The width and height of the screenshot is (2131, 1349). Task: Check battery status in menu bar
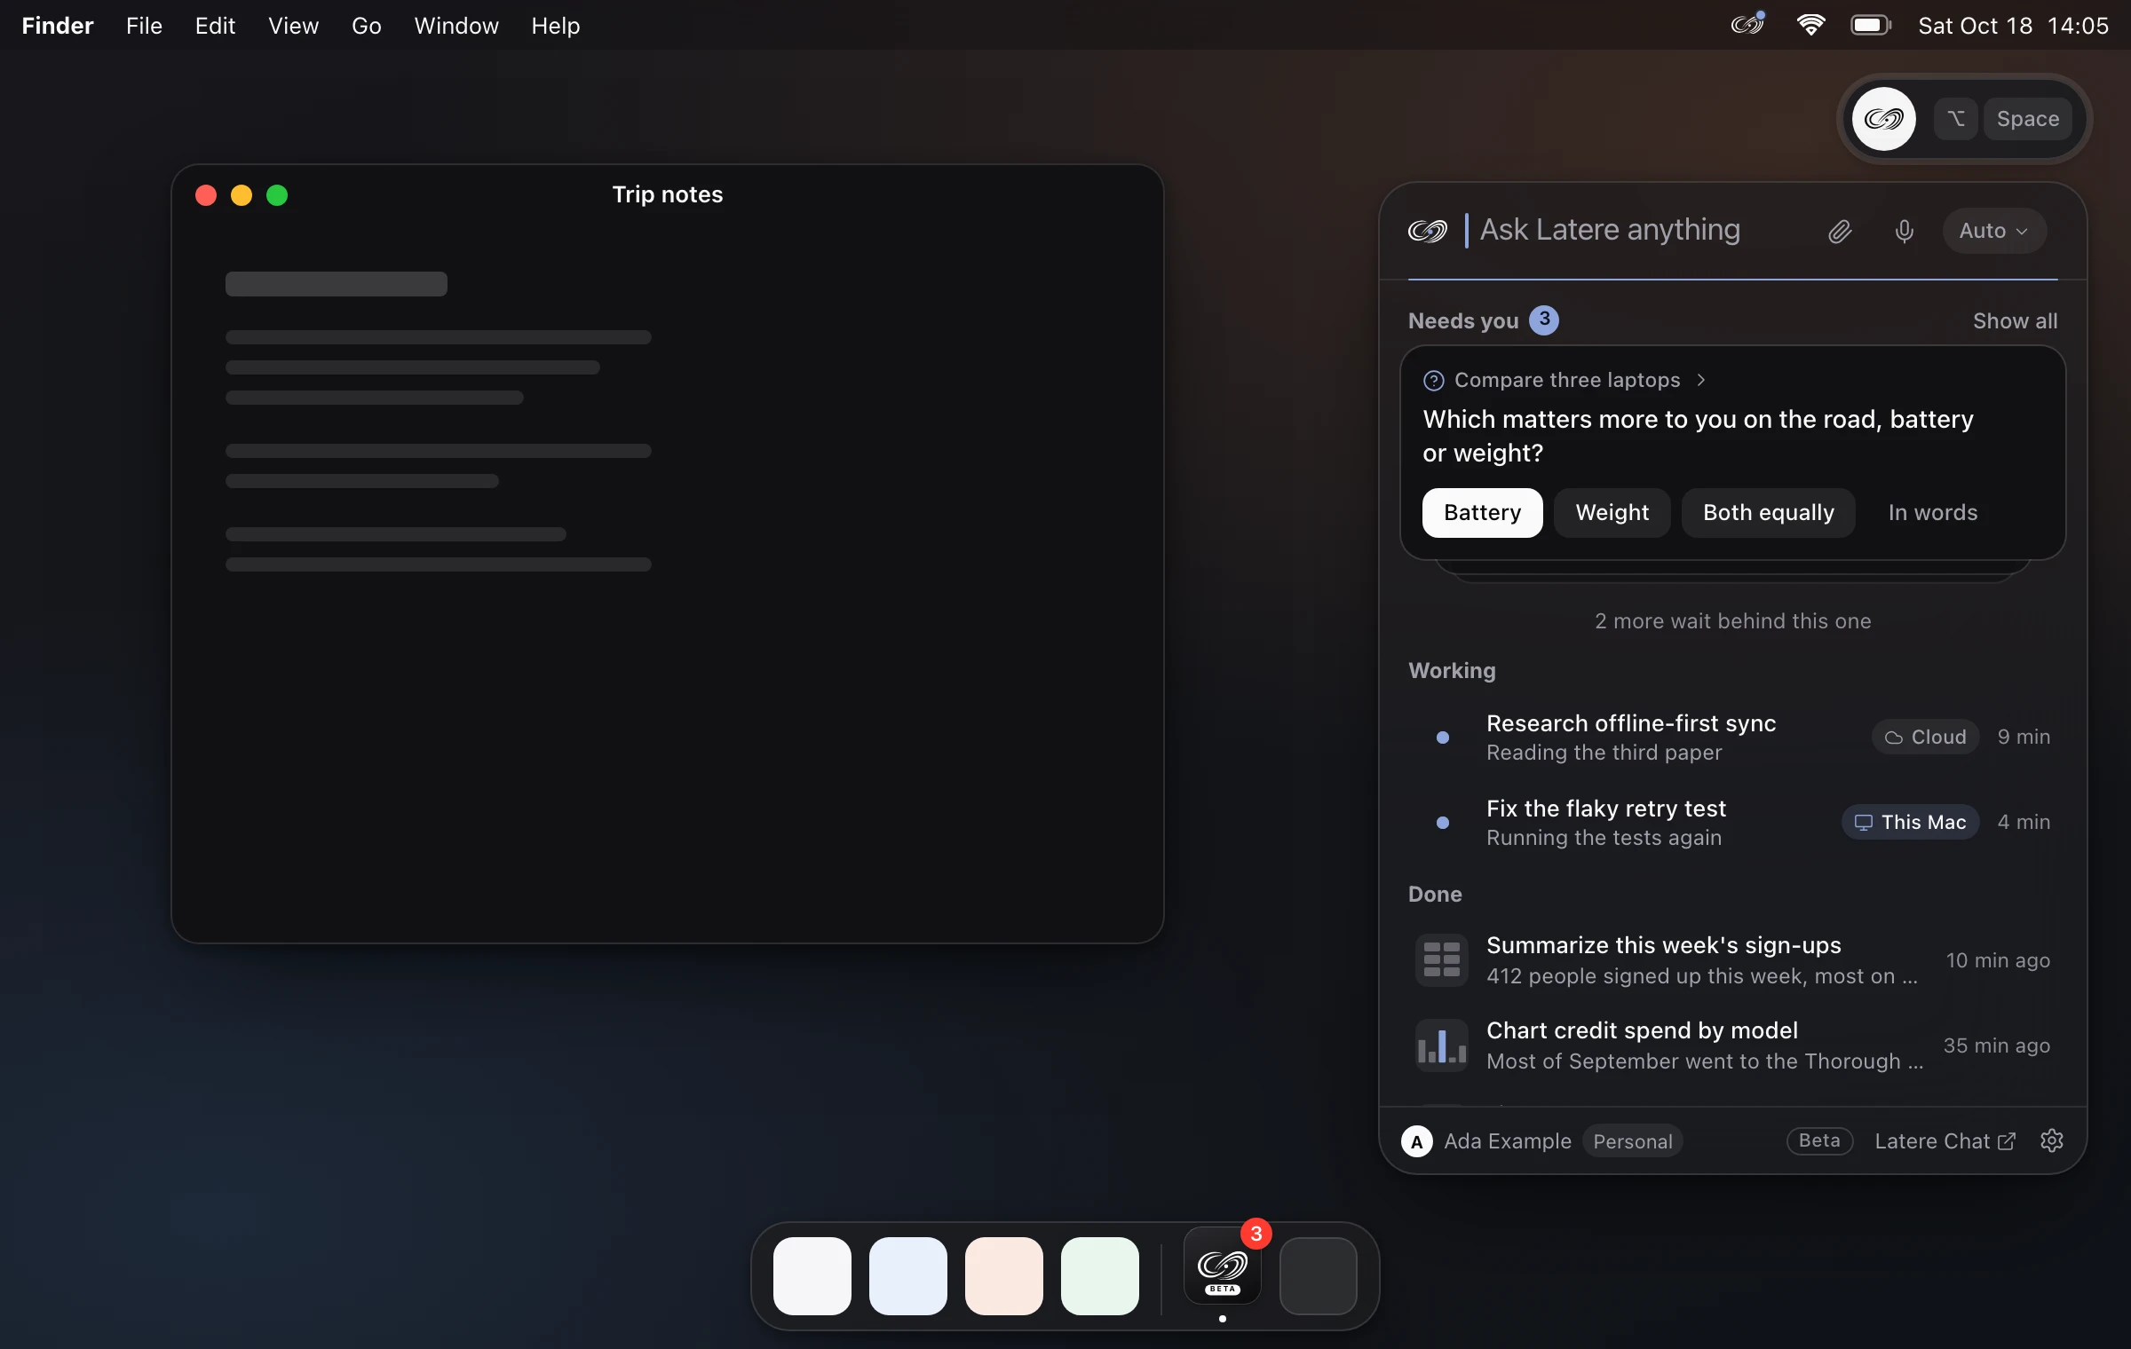point(1871,25)
